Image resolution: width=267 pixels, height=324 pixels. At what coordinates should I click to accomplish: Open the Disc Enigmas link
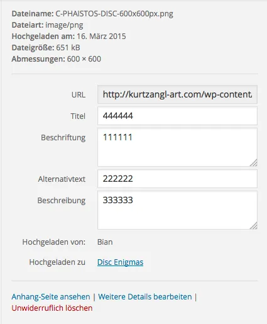(120, 262)
